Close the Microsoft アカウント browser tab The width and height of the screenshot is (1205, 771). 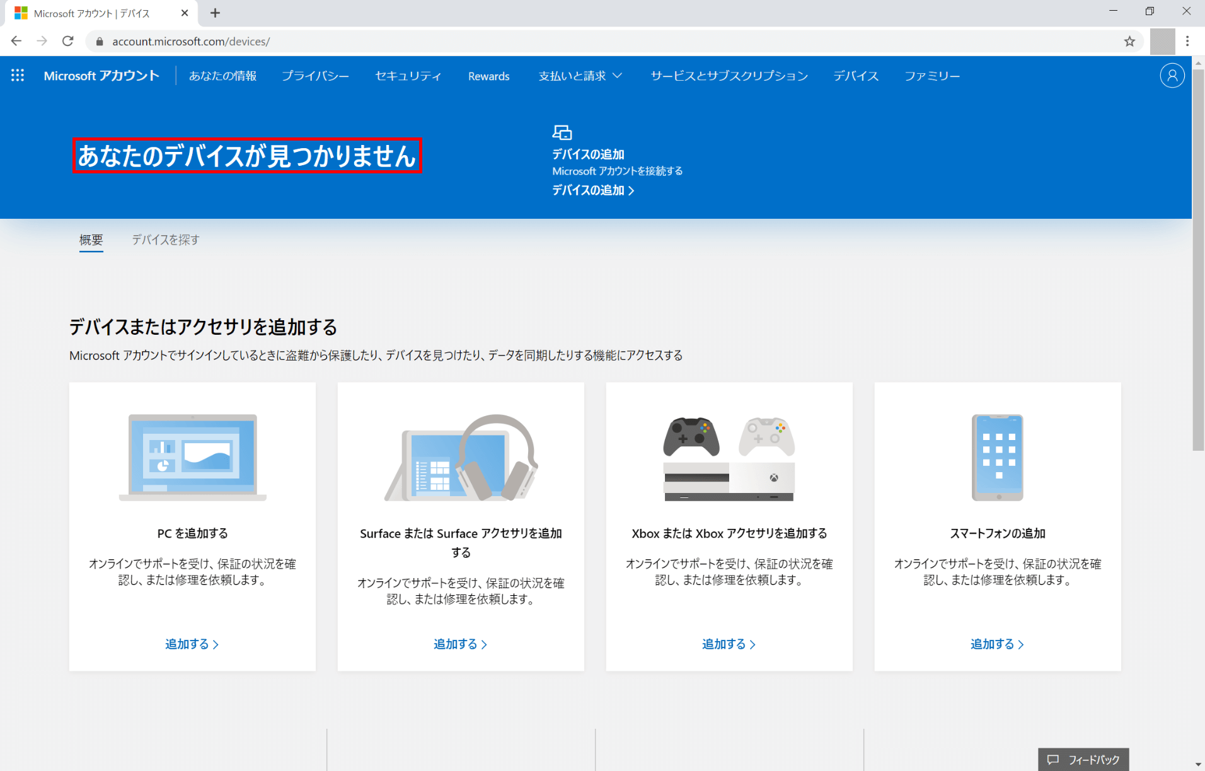coord(185,13)
